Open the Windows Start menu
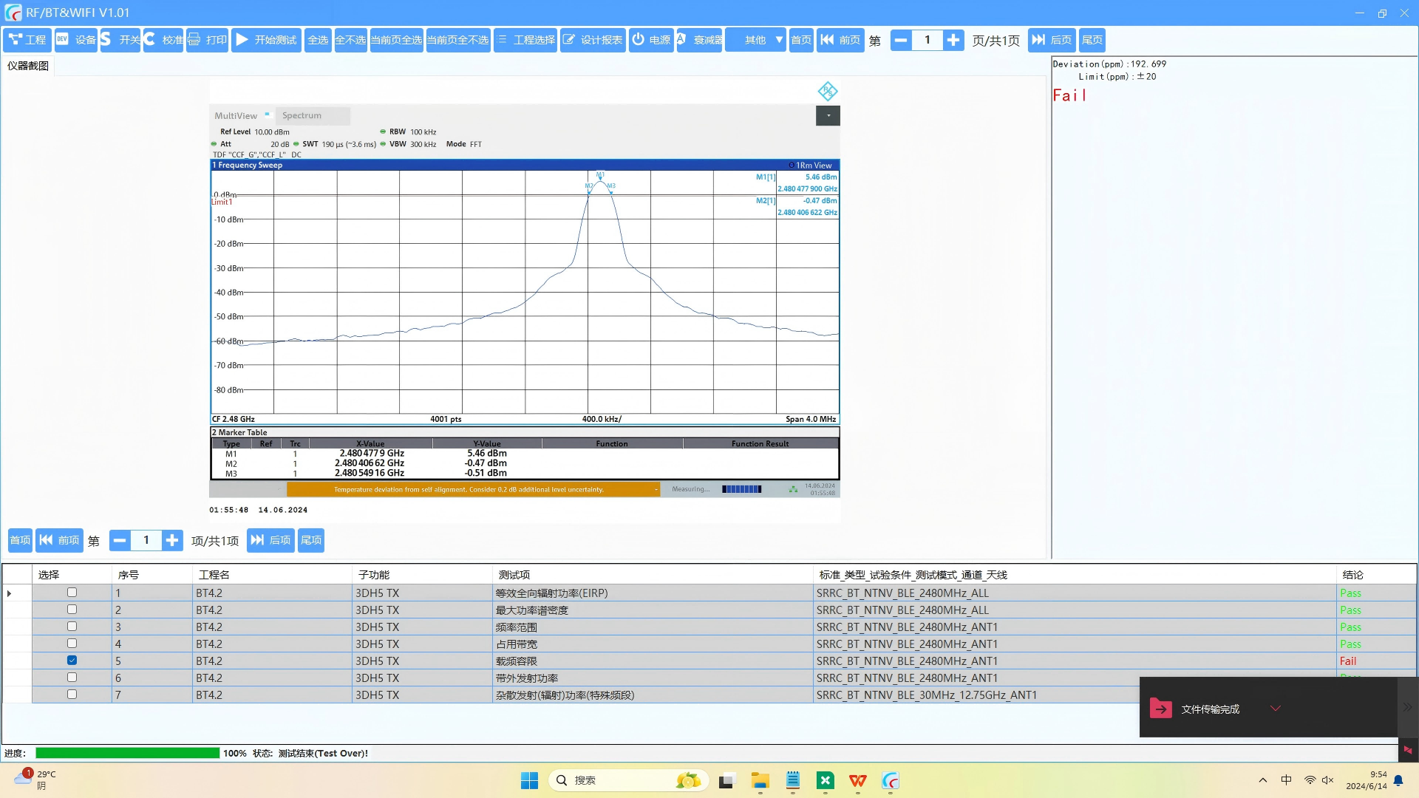Viewport: 1419px width, 798px height. (x=529, y=780)
